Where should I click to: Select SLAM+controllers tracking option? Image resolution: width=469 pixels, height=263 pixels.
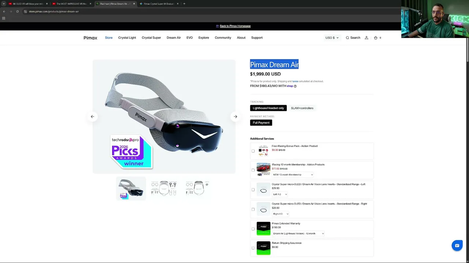click(x=302, y=108)
